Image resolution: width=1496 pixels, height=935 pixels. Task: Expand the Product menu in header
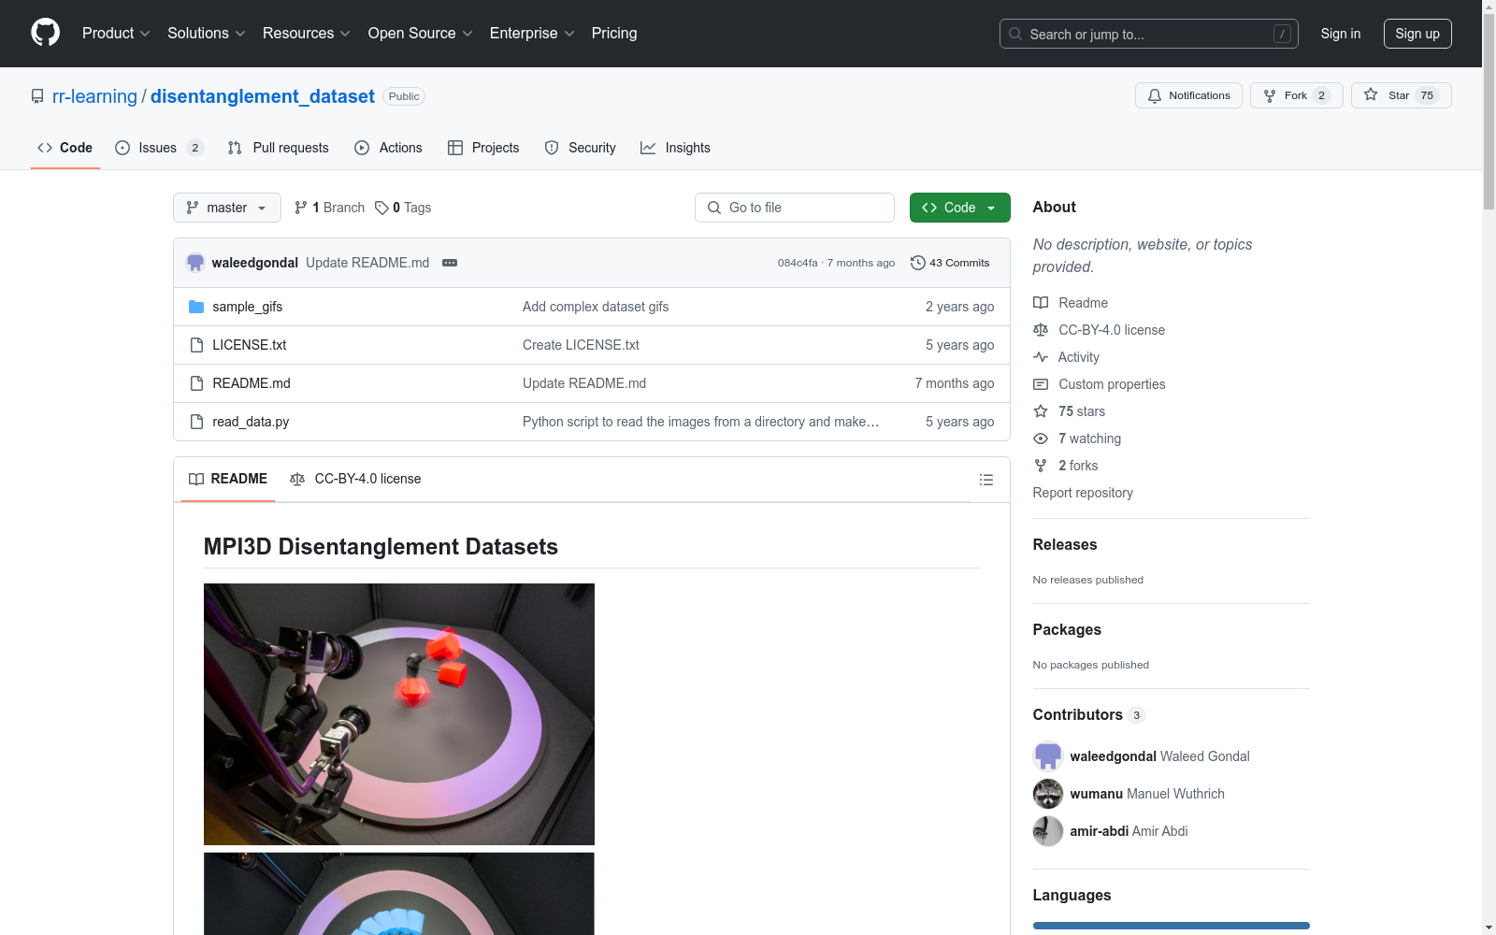coord(116,34)
